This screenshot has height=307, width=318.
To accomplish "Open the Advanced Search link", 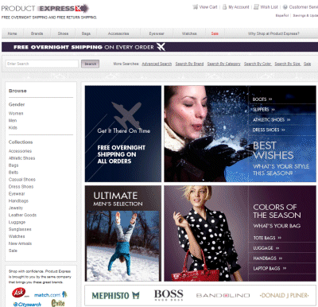I will 157,64.
